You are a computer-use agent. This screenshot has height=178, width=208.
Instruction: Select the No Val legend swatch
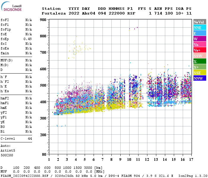pyautogui.click(x=200, y=22)
